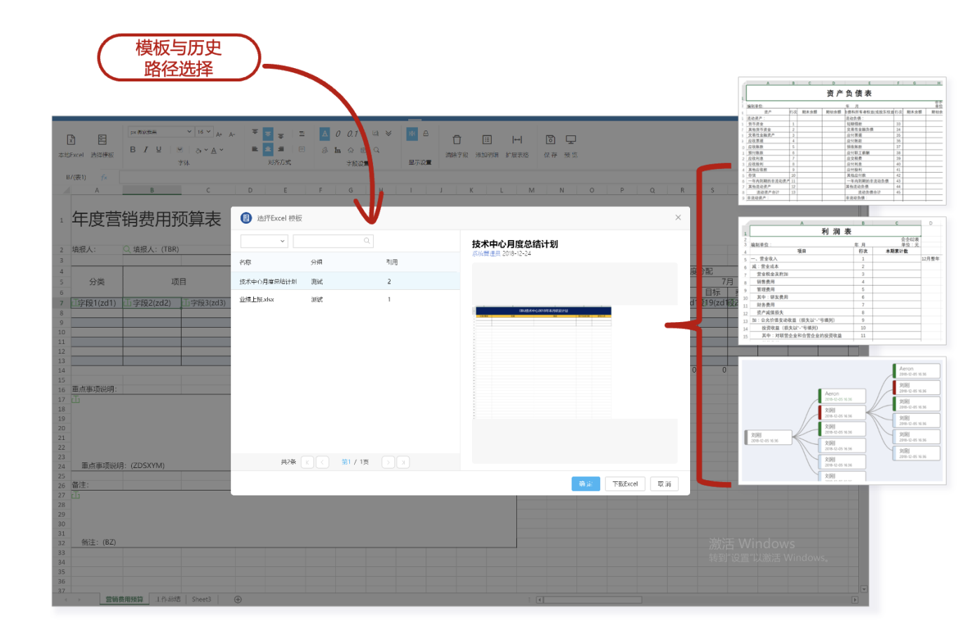972x626 pixels.
Task: Click the 扩展表格 icon
Action: (x=518, y=140)
